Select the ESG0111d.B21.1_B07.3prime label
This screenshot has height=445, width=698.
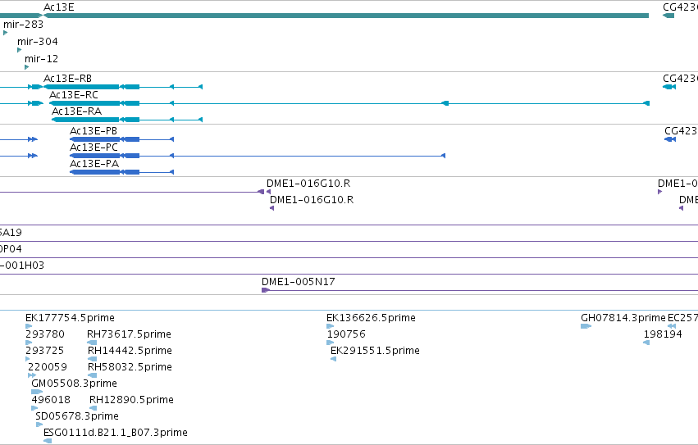(116, 433)
